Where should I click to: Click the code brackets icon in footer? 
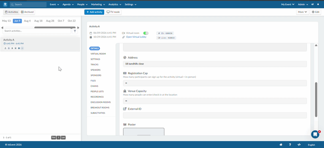point(299,145)
